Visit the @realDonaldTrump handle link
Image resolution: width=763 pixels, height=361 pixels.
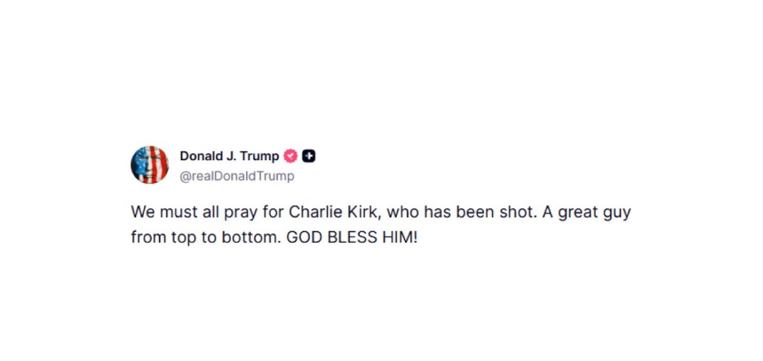[237, 176]
